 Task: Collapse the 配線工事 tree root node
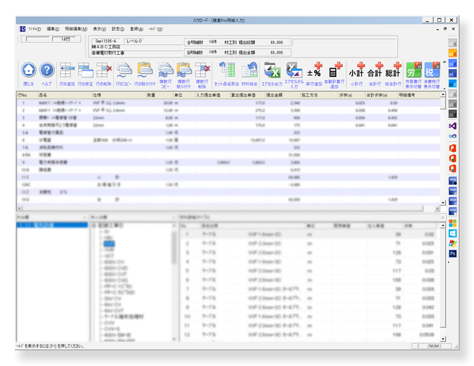(x=94, y=225)
